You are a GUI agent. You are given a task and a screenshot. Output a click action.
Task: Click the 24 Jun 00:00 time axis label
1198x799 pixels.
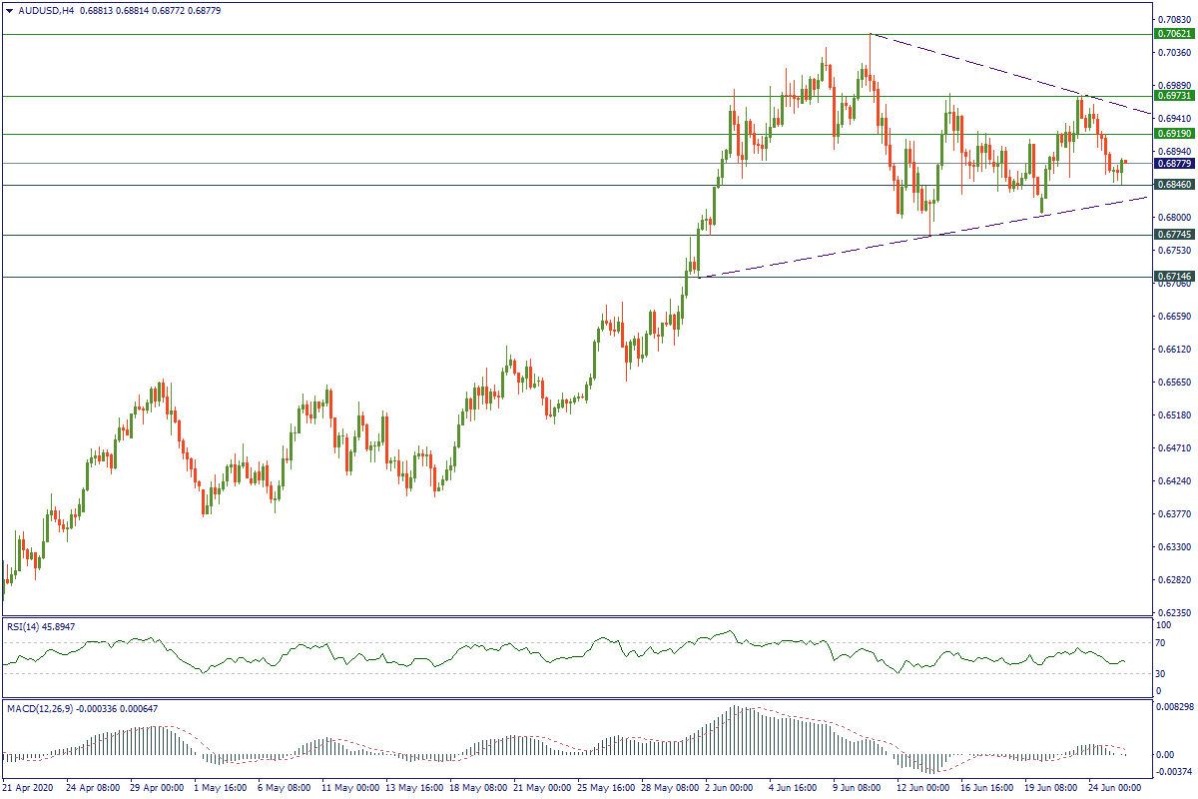1113,788
